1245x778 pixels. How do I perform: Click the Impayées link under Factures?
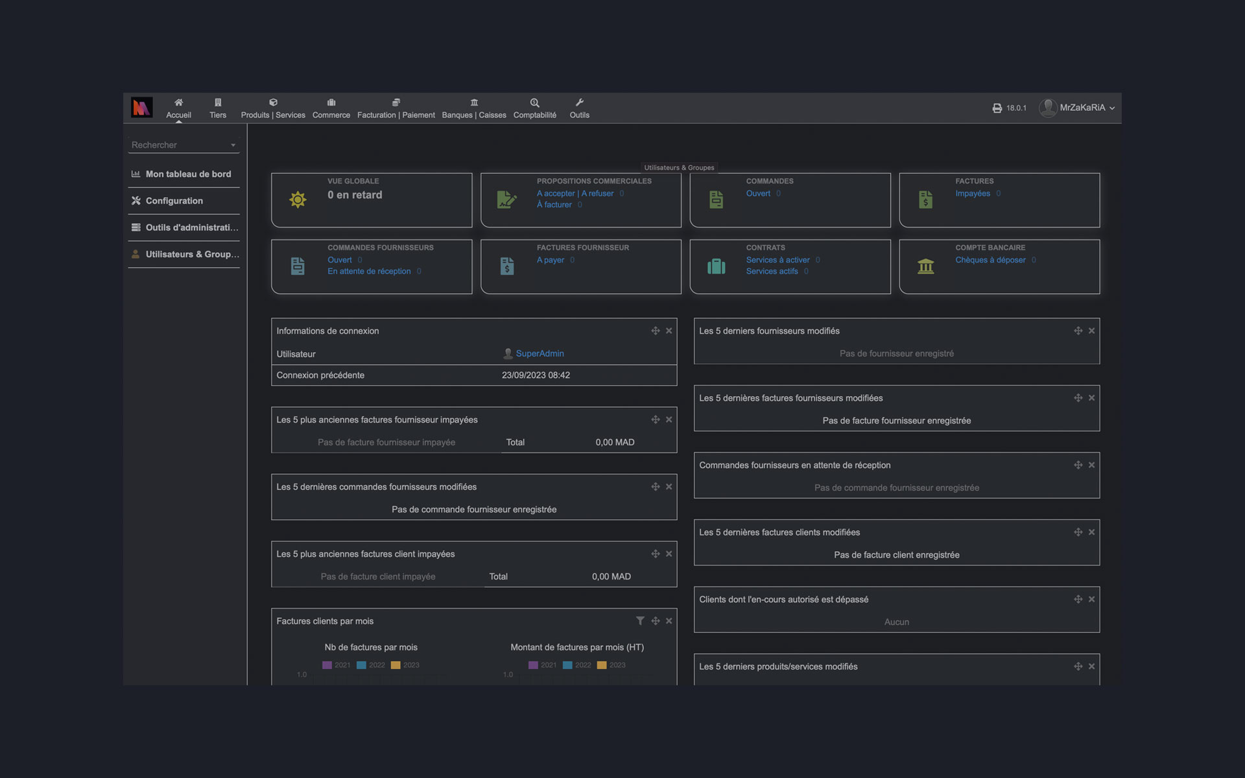tap(972, 193)
